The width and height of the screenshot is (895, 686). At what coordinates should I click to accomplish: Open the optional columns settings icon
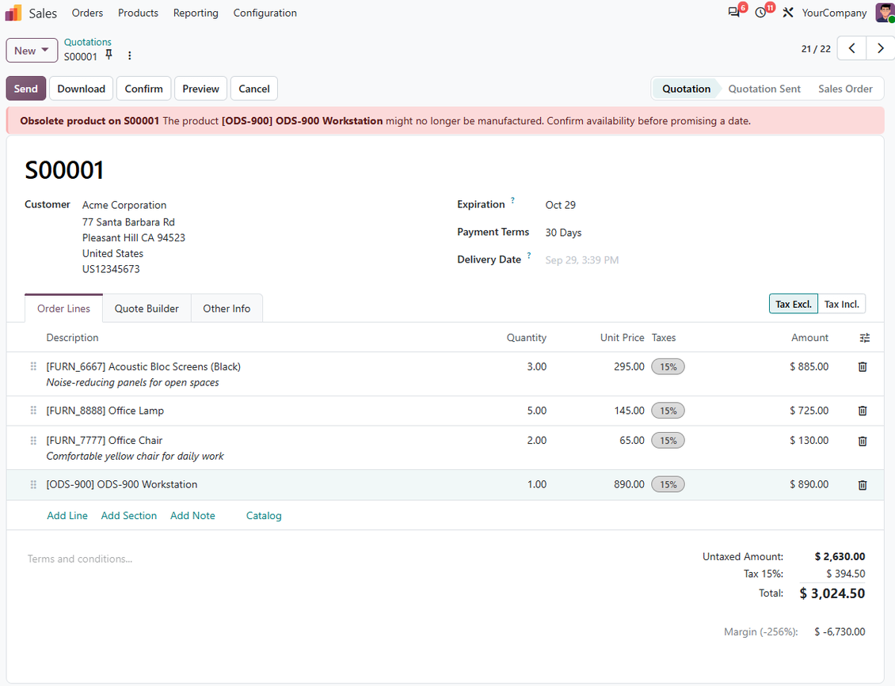point(865,338)
